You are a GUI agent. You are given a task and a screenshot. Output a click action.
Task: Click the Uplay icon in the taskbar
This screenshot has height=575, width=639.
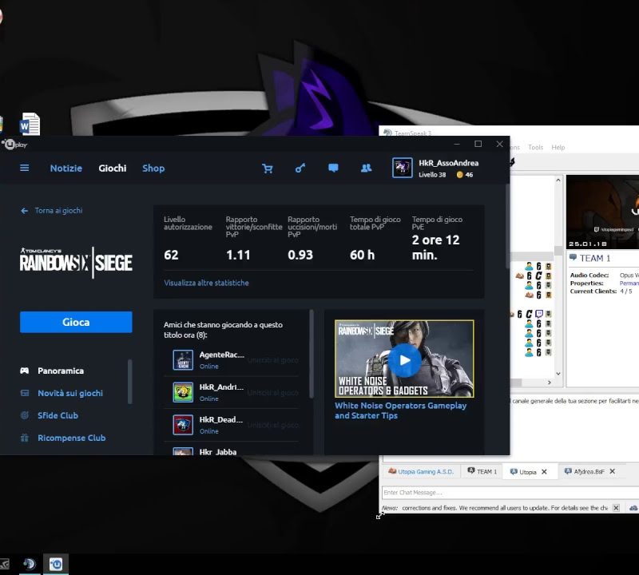click(56, 564)
